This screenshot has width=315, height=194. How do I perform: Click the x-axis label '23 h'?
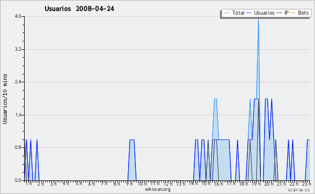(x=307, y=184)
